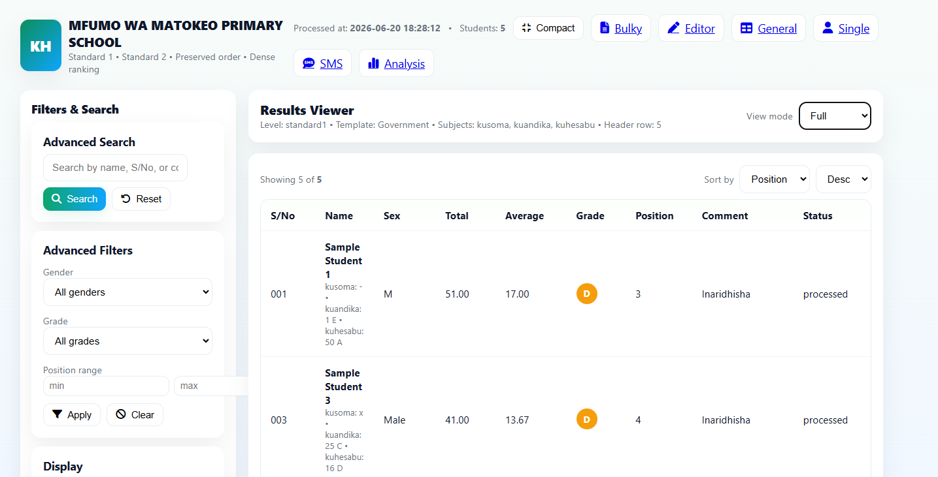Clear the advanced filters
This screenshot has height=477, width=938.
click(x=135, y=414)
